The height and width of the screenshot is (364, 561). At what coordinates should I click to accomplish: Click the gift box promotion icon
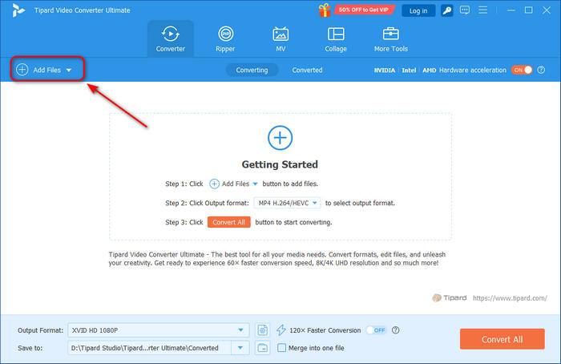(325, 10)
